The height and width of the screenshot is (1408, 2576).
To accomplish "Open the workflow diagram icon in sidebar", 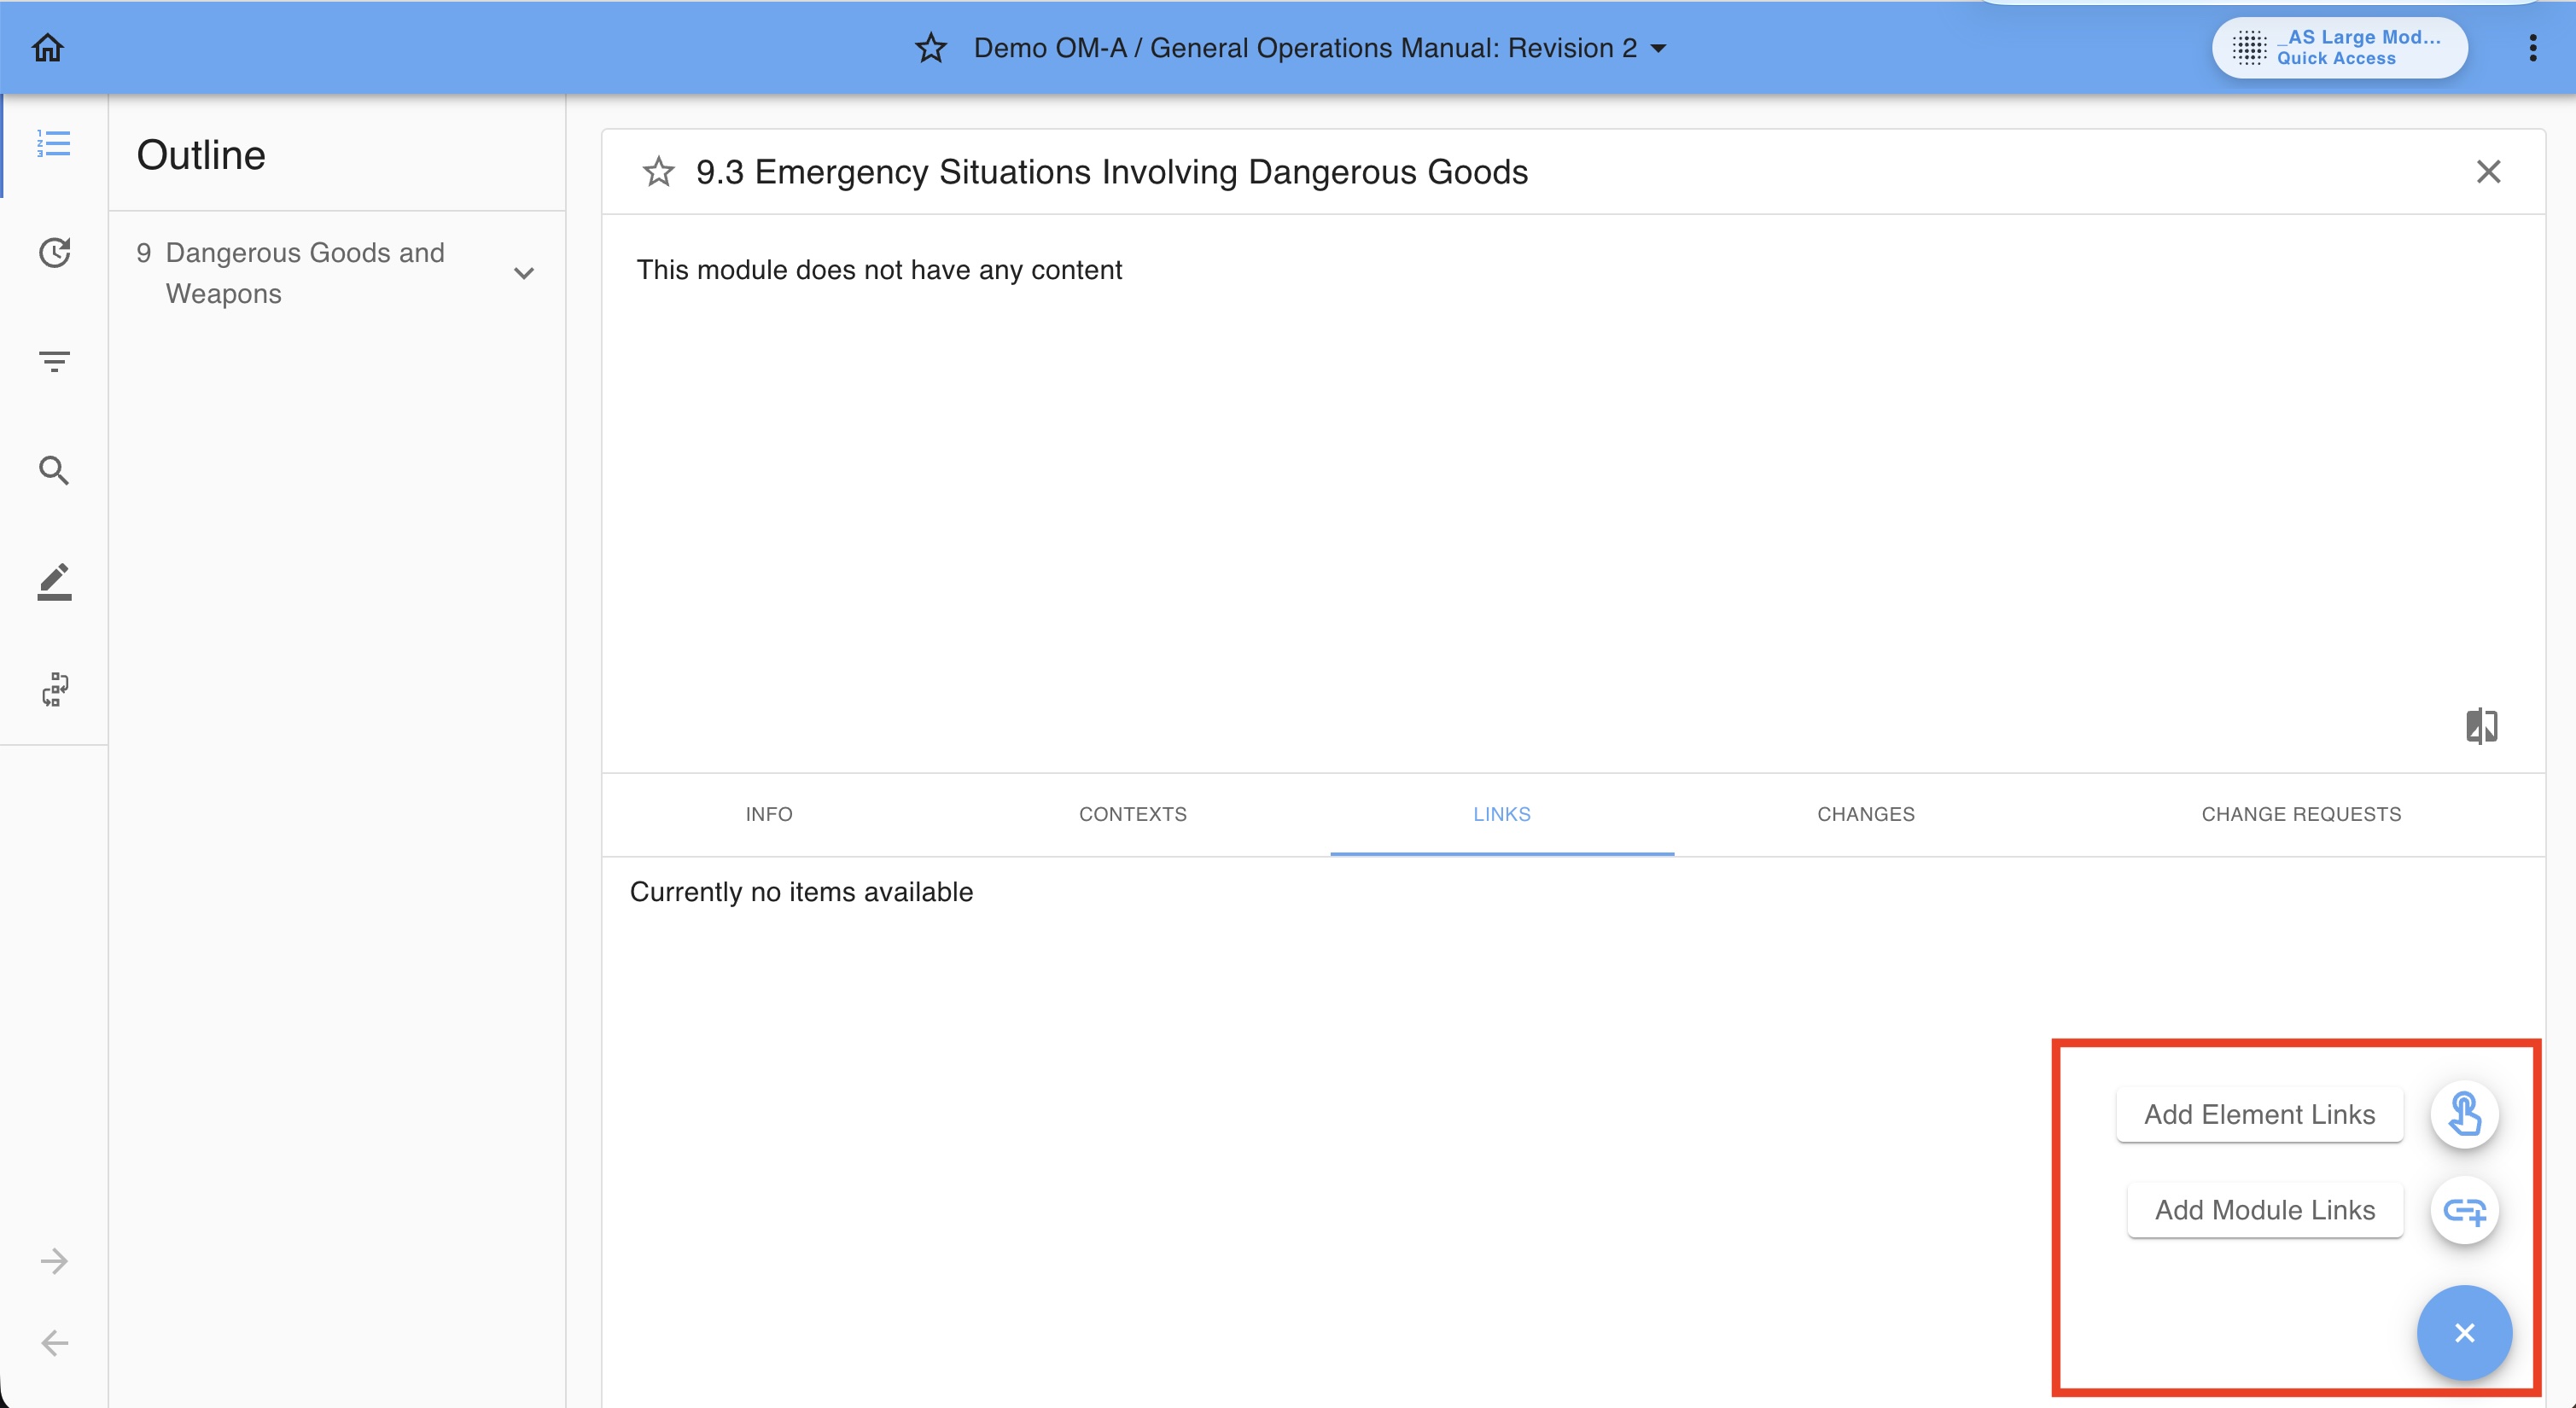I will tap(54, 689).
